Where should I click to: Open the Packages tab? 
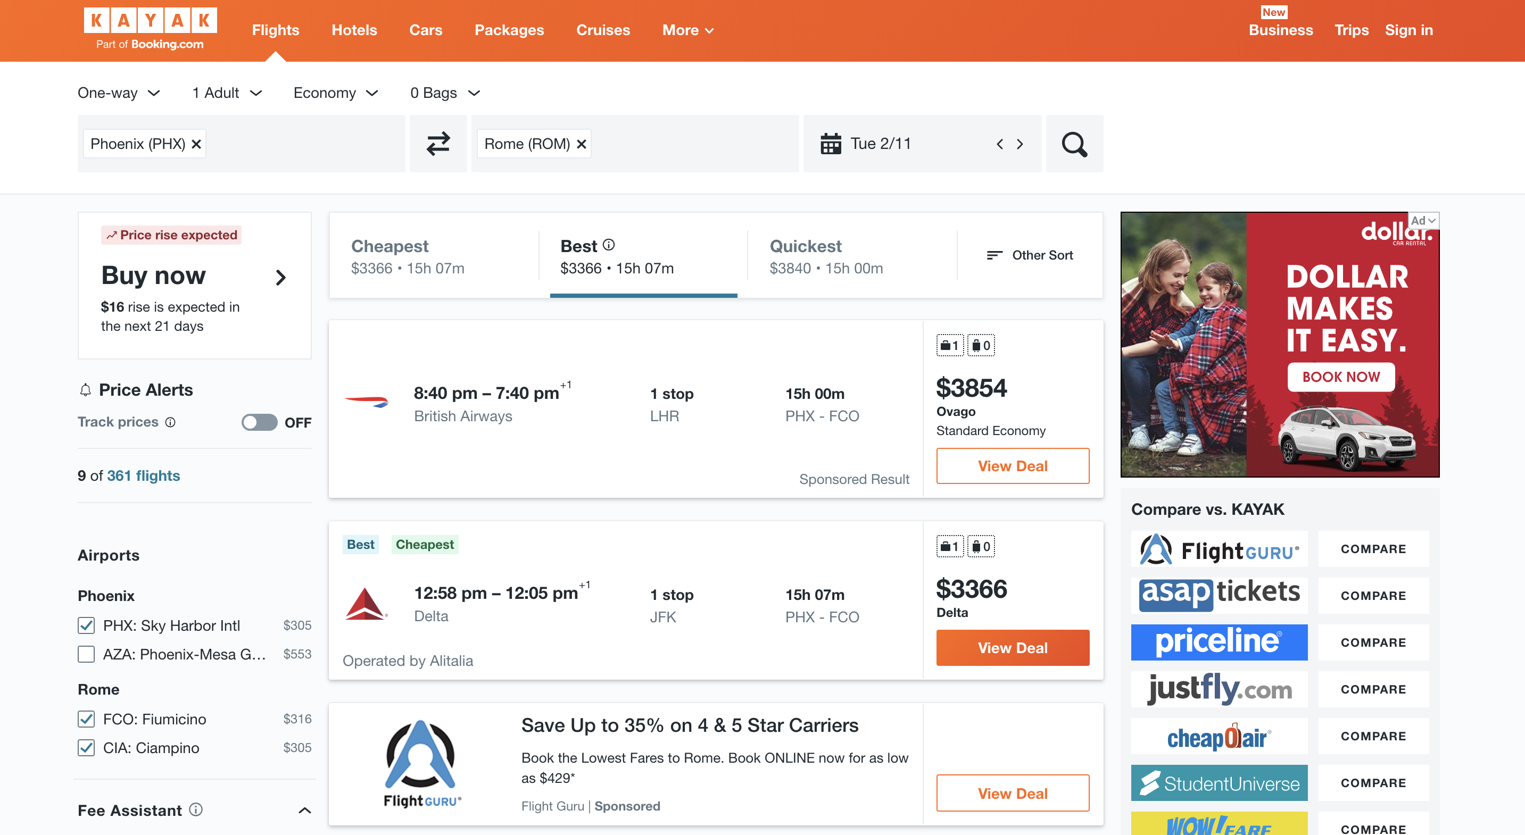509,30
